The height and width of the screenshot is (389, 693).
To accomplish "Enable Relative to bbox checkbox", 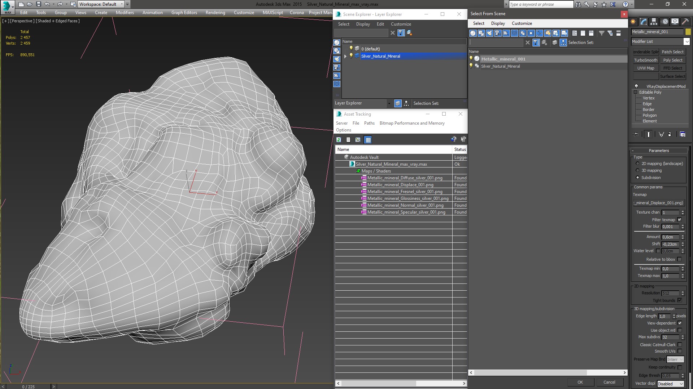I will coord(680,259).
